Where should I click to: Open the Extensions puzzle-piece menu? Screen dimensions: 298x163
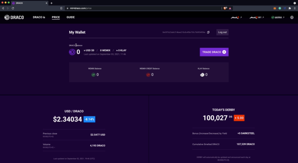tap(290, 8)
